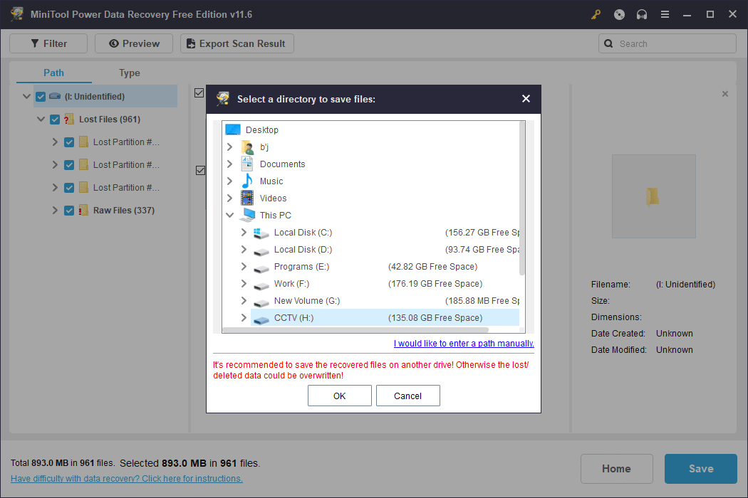Click the drive icon next to (I: Unidentified)
Image resolution: width=748 pixels, height=498 pixels.
tap(55, 96)
